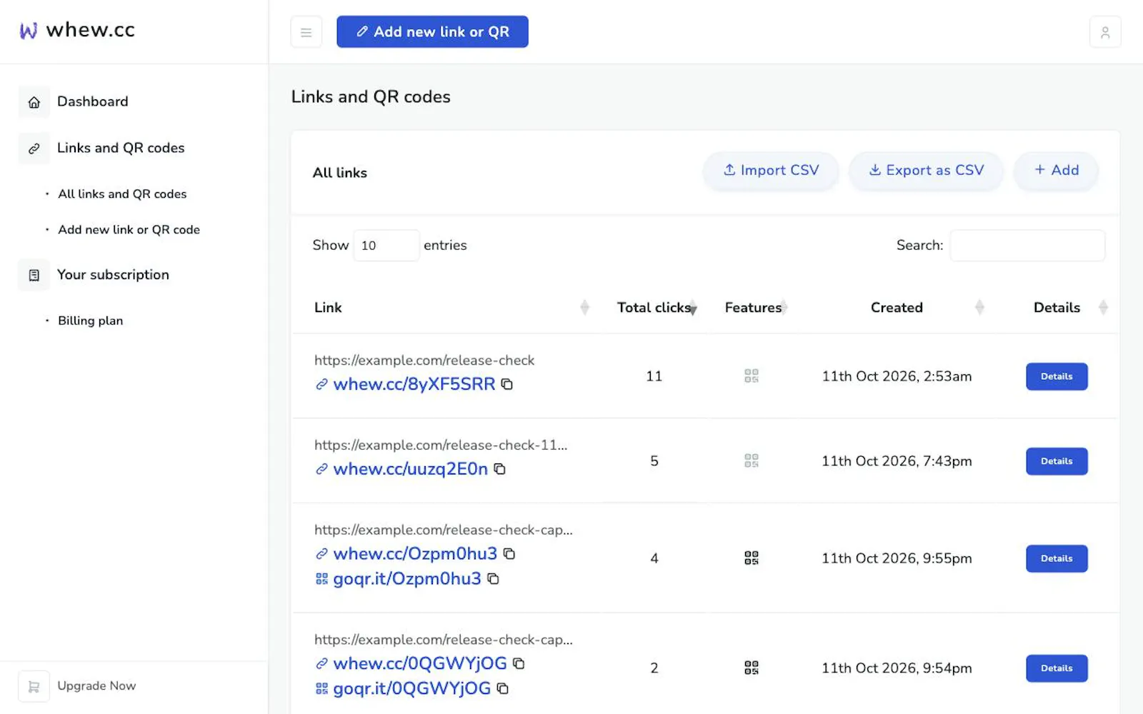Open the Show entries count box

(x=386, y=246)
